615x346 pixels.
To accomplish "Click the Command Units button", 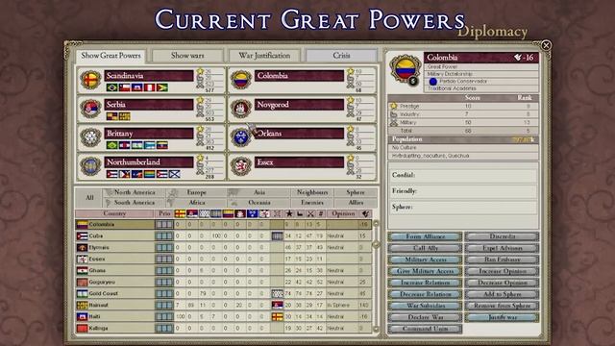I will 425,329.
